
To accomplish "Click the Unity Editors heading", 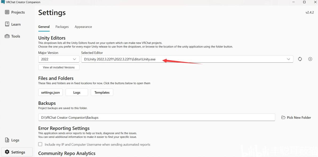I will pos(52,38).
